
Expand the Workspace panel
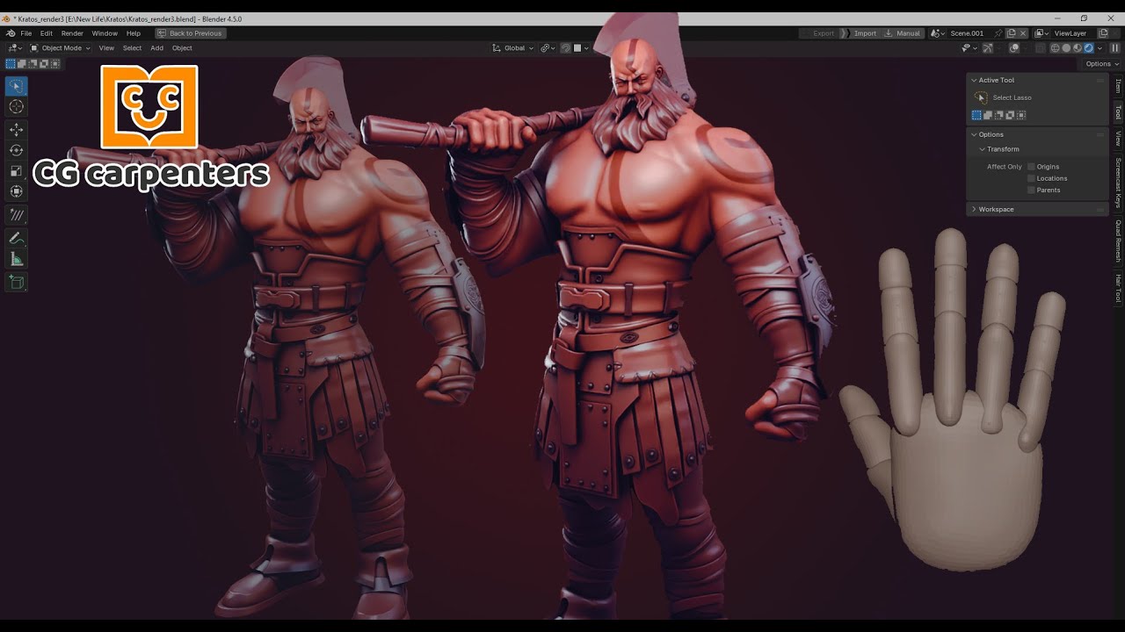pos(975,209)
